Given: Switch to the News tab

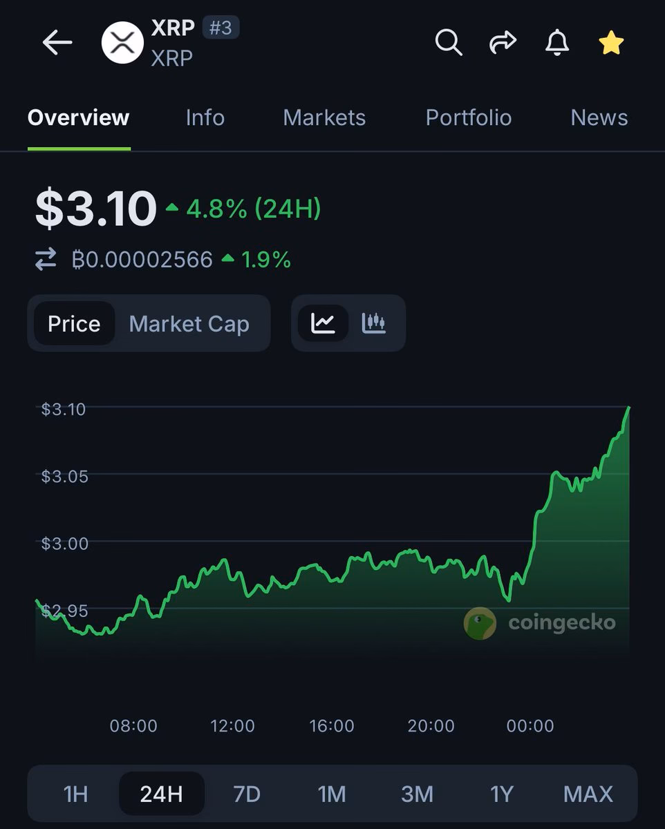Looking at the screenshot, I should click(x=599, y=117).
